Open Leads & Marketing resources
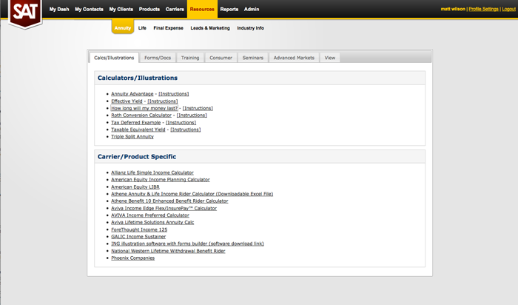Screen dimensions: 518x305 click(209, 28)
